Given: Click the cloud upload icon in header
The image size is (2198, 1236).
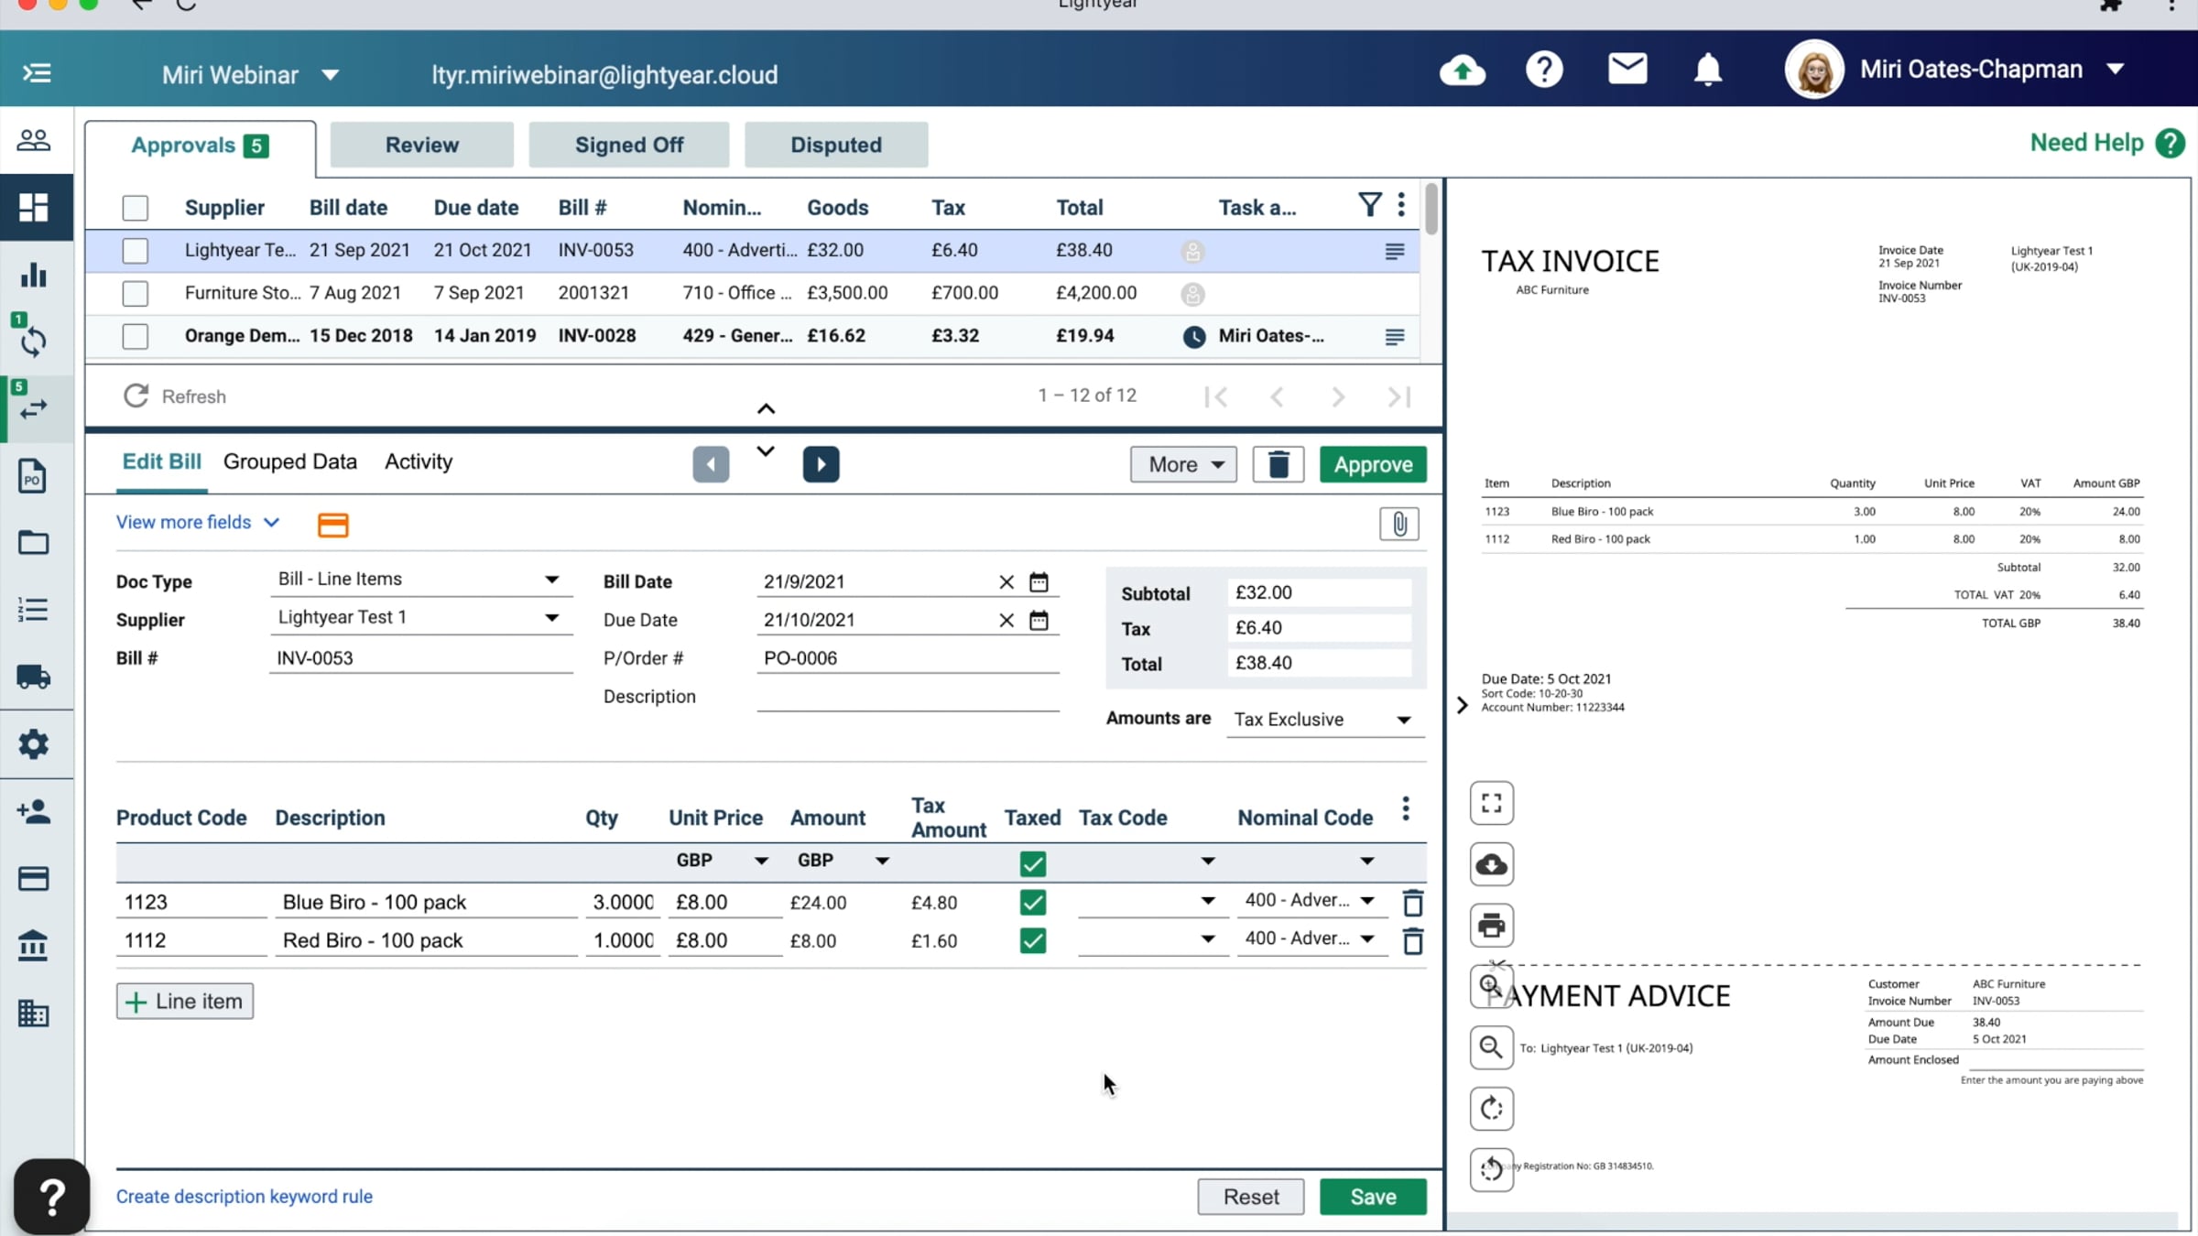Looking at the screenshot, I should [1463, 70].
